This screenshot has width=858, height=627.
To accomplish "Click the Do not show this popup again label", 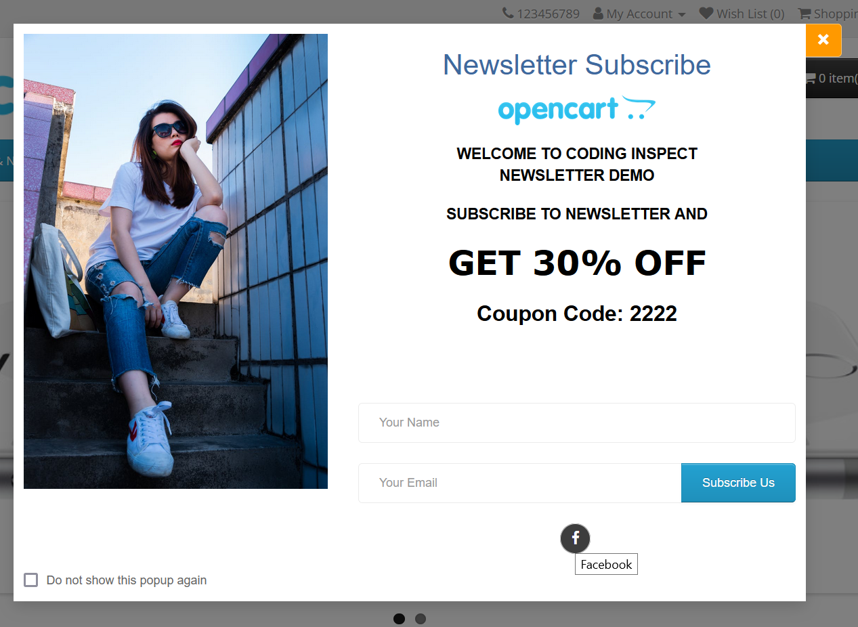I will click(127, 580).
